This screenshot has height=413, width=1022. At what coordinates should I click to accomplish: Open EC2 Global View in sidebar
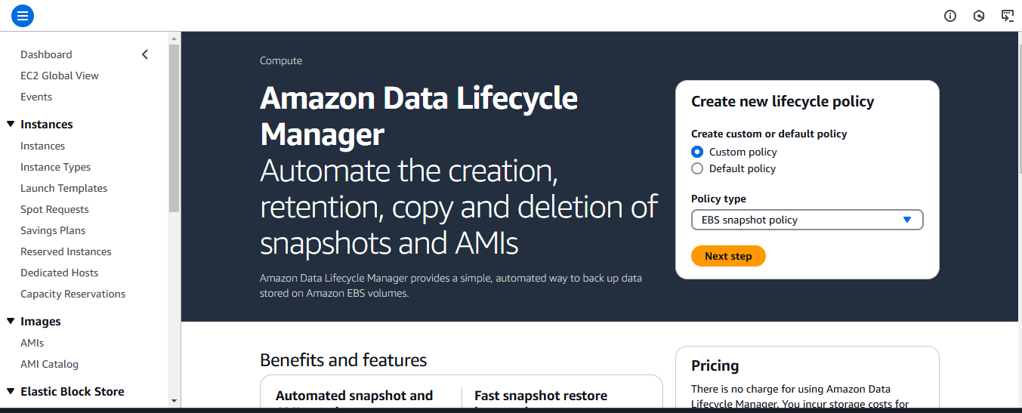(60, 76)
